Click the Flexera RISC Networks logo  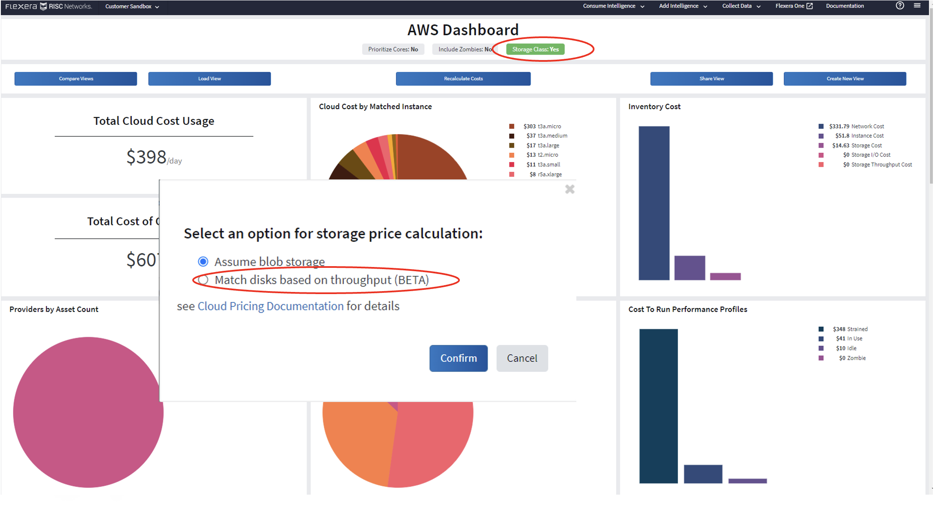49,6
